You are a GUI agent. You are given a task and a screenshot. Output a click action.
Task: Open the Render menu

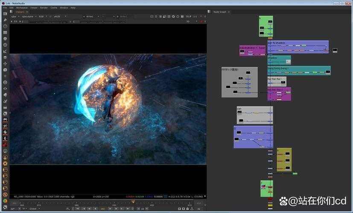coord(44,8)
